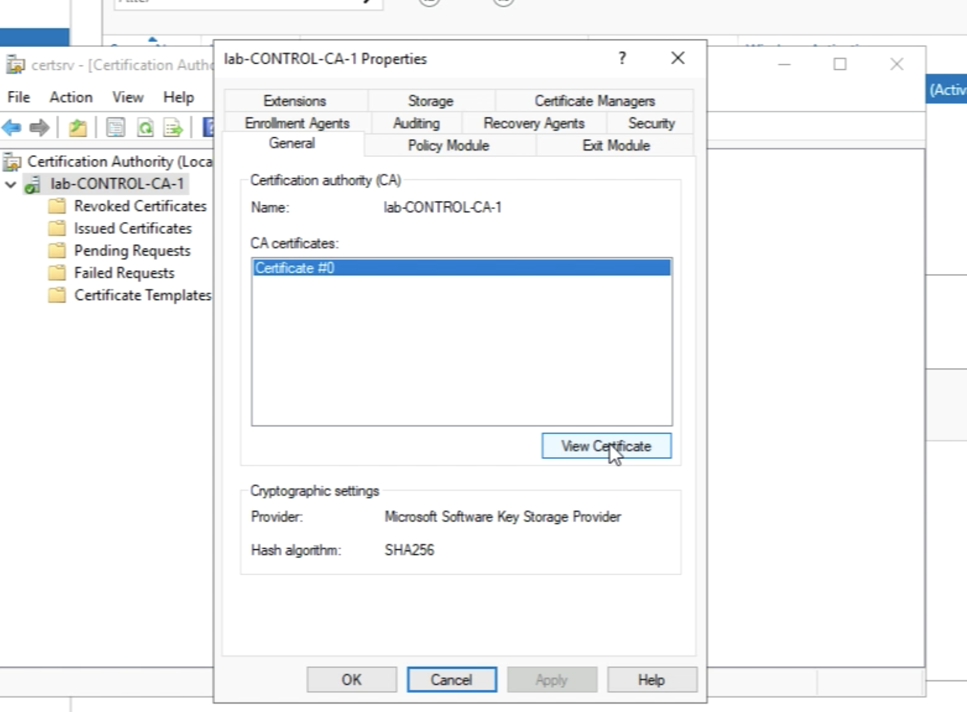Open the Security tab
Screen dimensions: 967x712
point(651,123)
